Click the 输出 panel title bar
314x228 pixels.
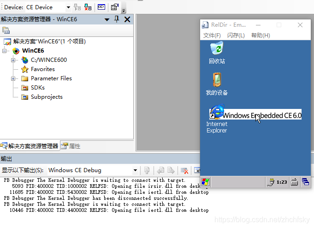(x=100, y=159)
